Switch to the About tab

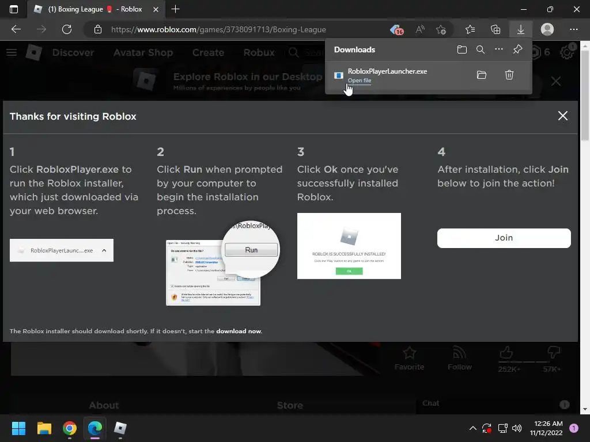(x=104, y=405)
